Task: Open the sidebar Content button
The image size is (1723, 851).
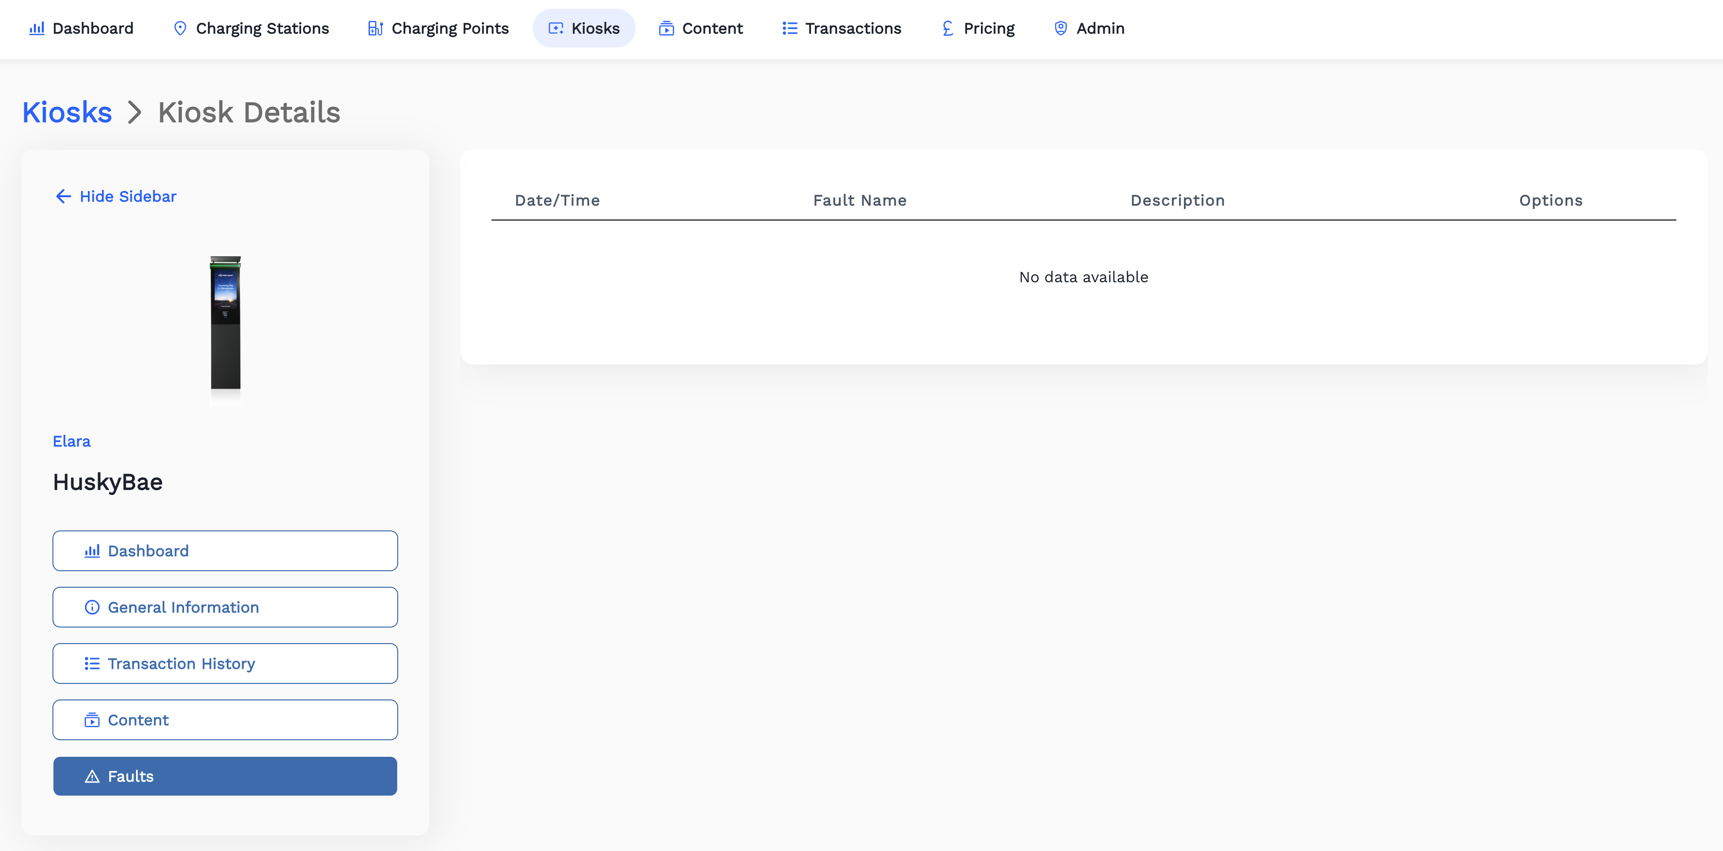Action: 225,720
